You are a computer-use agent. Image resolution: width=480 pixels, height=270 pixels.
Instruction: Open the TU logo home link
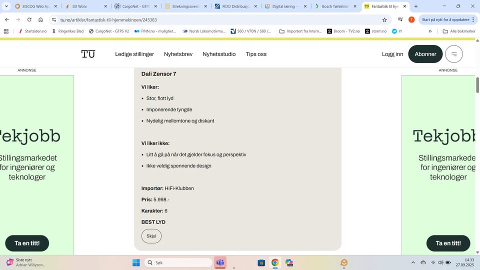tap(88, 54)
